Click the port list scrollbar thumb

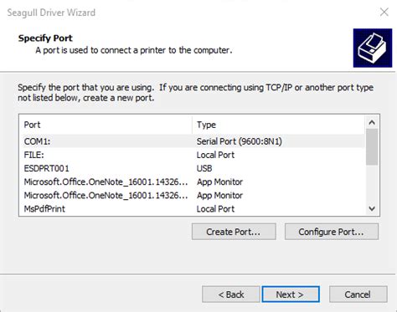pyautogui.click(x=372, y=146)
